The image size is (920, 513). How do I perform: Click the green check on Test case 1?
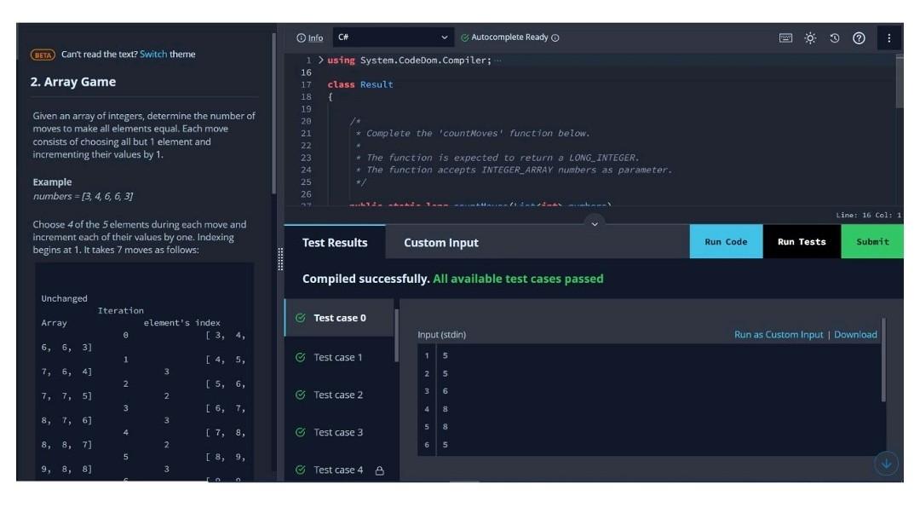(x=301, y=357)
